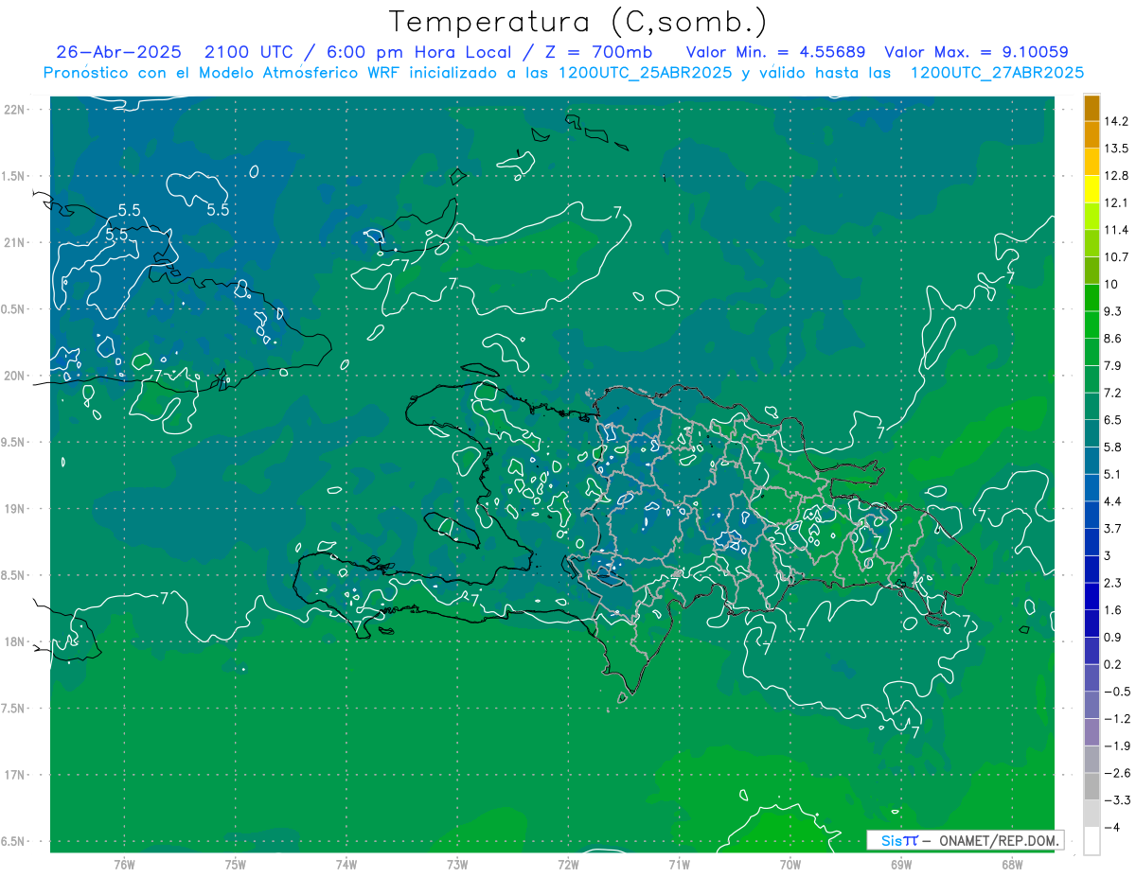The image size is (1136, 877).
Task: Click longitude axis label "69W"
Action: [901, 865]
